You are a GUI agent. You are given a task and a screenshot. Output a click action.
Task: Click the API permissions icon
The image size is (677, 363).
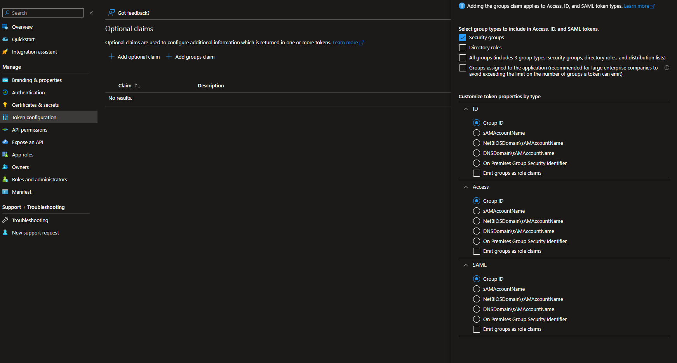(5, 130)
